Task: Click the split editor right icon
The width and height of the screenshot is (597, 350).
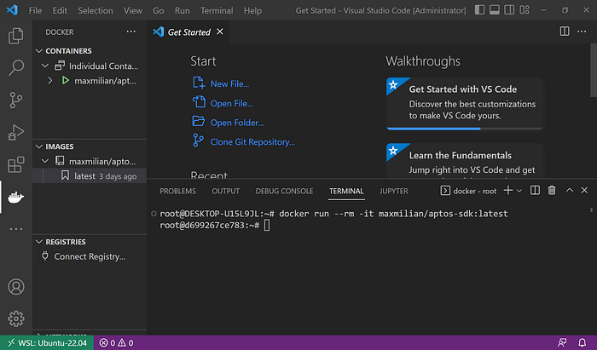Action: click(565, 32)
